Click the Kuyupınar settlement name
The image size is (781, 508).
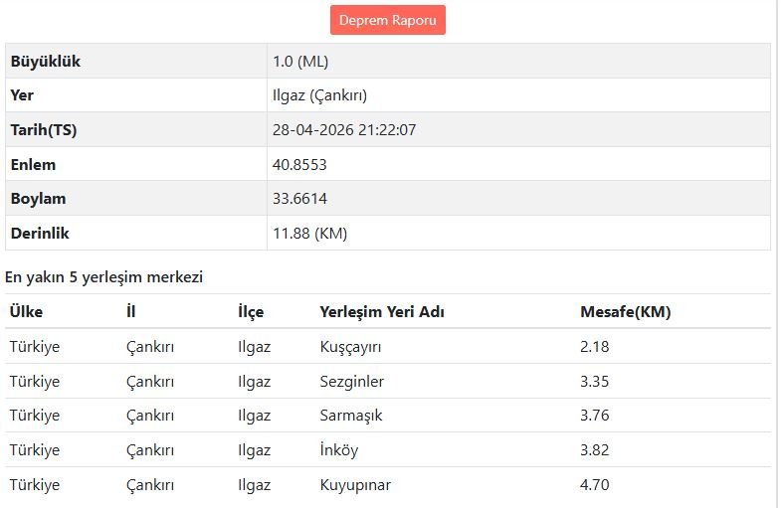(355, 485)
